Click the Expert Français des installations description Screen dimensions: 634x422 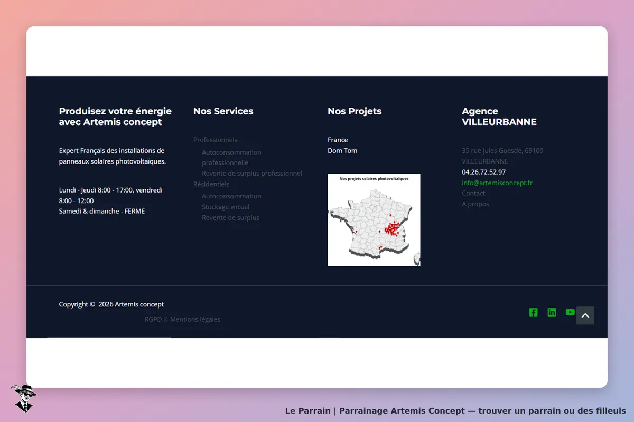click(113, 156)
